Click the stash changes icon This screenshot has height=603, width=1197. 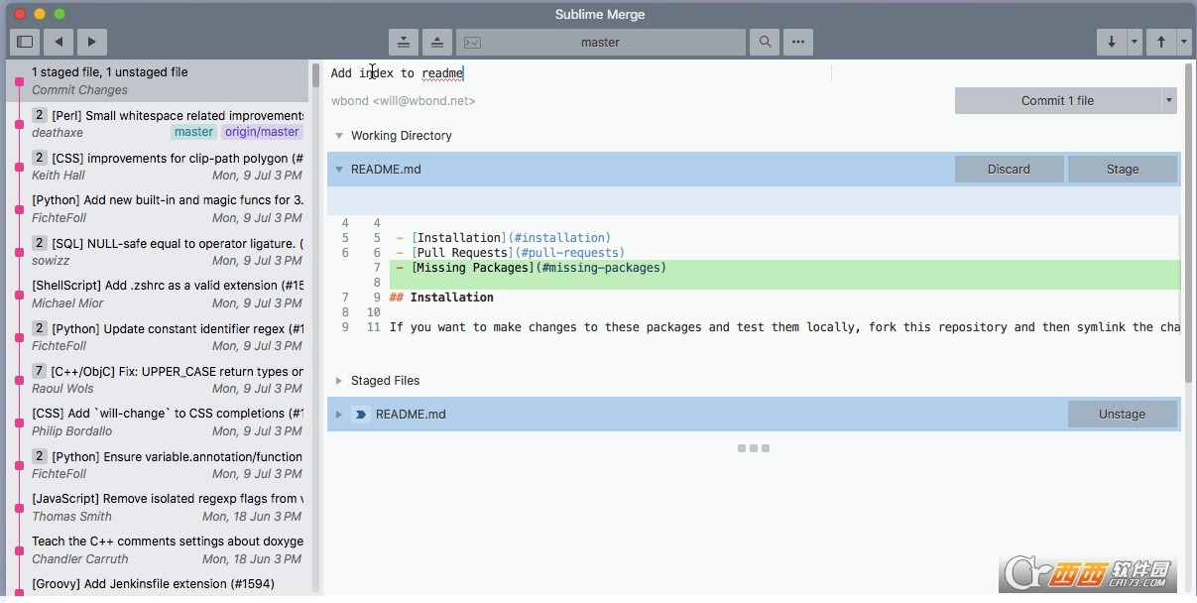click(x=404, y=42)
